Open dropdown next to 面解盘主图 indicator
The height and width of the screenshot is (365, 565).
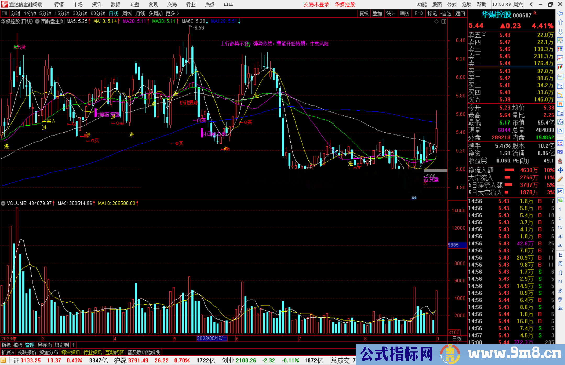point(37,21)
